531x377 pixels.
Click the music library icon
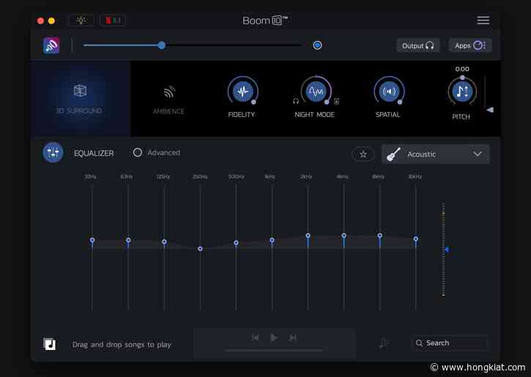point(50,344)
